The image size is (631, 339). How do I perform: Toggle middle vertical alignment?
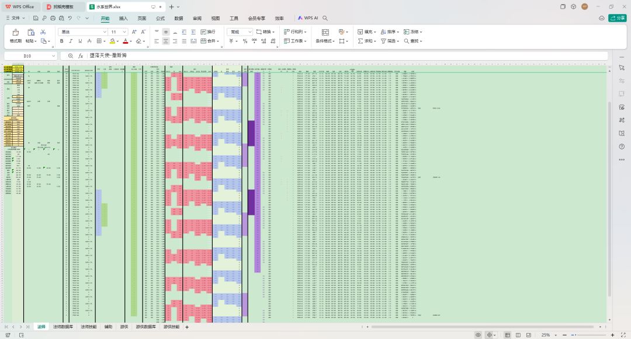click(166, 32)
